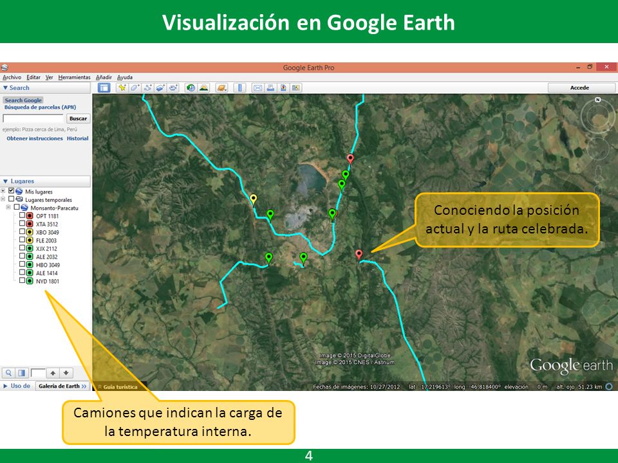Open the Ayuda menu

click(x=124, y=77)
